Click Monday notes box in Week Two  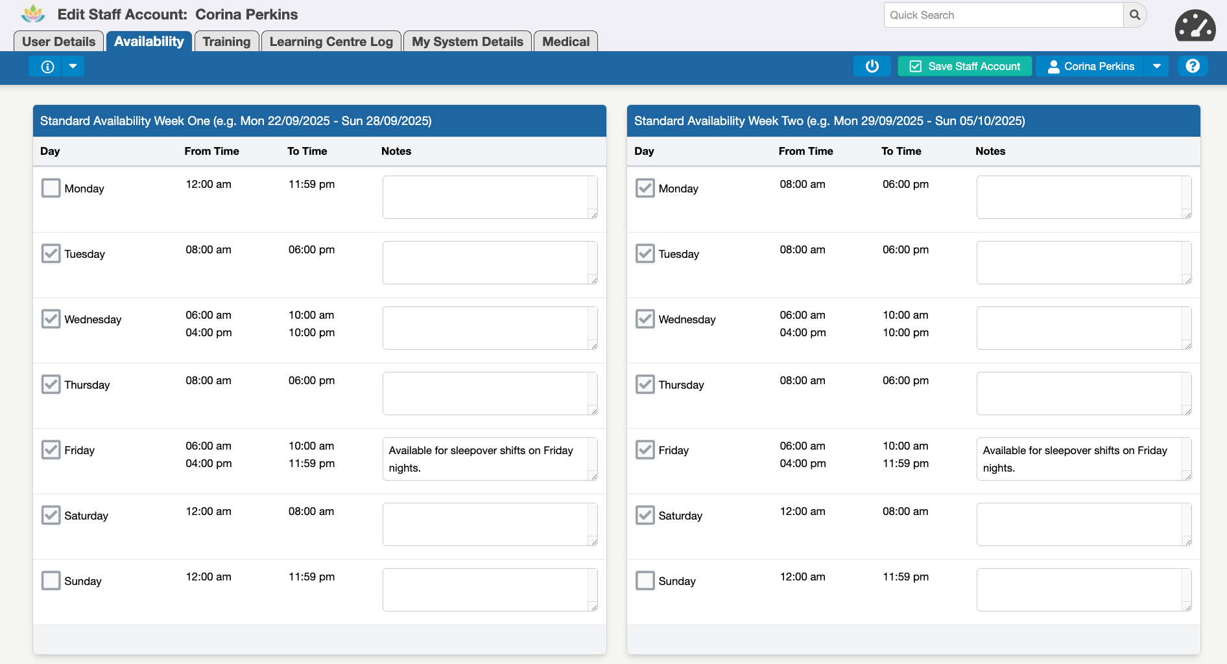tap(1084, 197)
